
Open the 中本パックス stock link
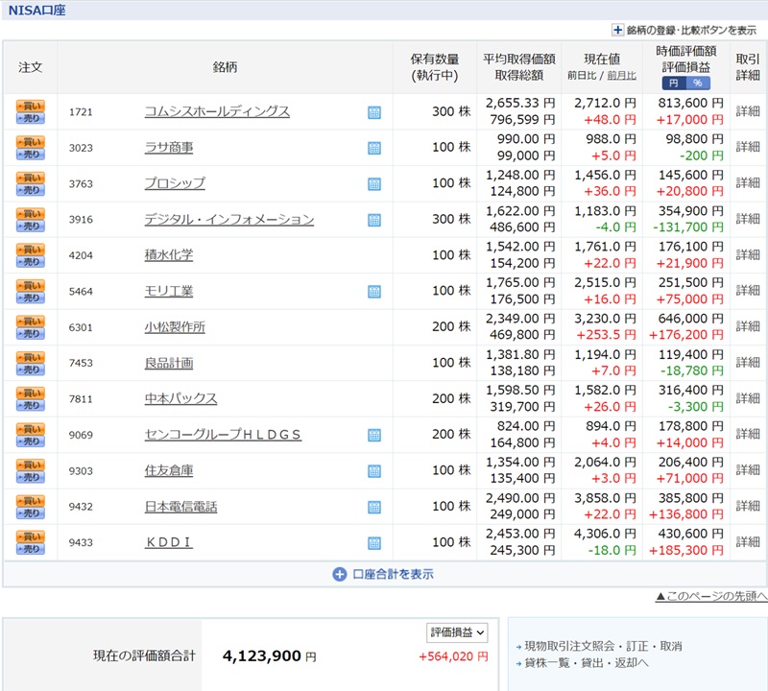coord(180,398)
